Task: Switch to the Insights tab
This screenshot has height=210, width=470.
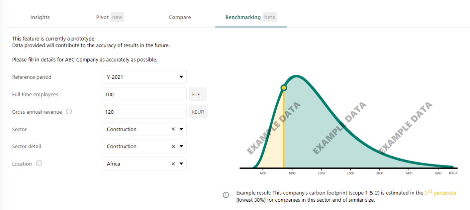Action: [40, 17]
